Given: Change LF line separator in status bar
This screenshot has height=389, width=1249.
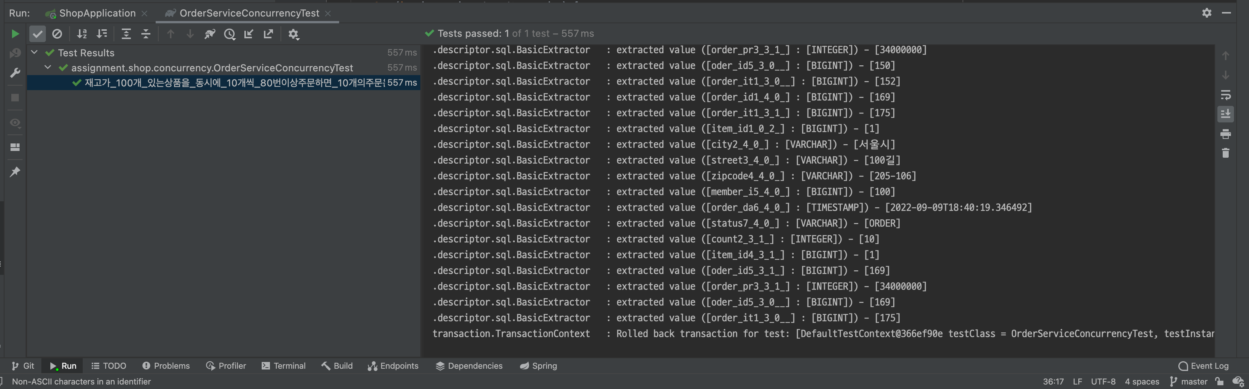Looking at the screenshot, I should click(1077, 382).
